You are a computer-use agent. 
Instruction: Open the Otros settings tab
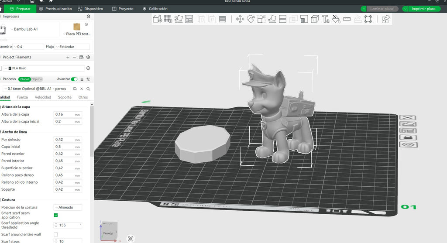pos(83,97)
